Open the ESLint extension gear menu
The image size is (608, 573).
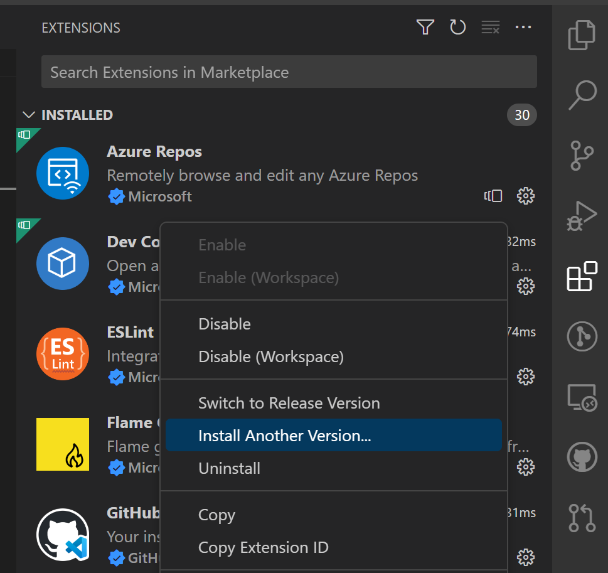tap(525, 377)
